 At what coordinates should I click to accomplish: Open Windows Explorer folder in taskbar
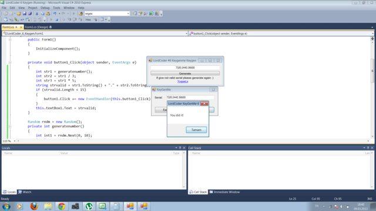[x=48, y=206]
